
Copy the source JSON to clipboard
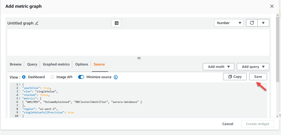click(x=235, y=77)
